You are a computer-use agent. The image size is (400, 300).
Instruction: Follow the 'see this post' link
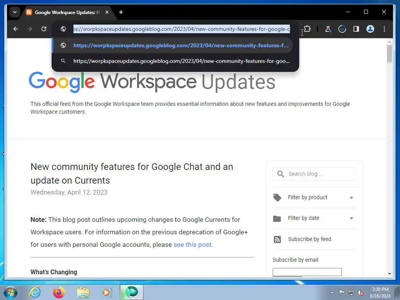click(x=193, y=245)
